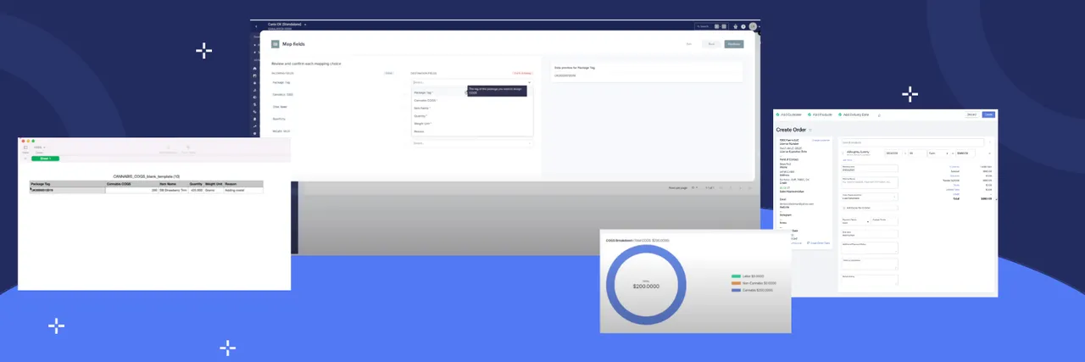This screenshot has width=1085, height=362.
Task: Open the zoom dropdown in spreadsheet toolbar
Action: pyautogui.click(x=39, y=148)
